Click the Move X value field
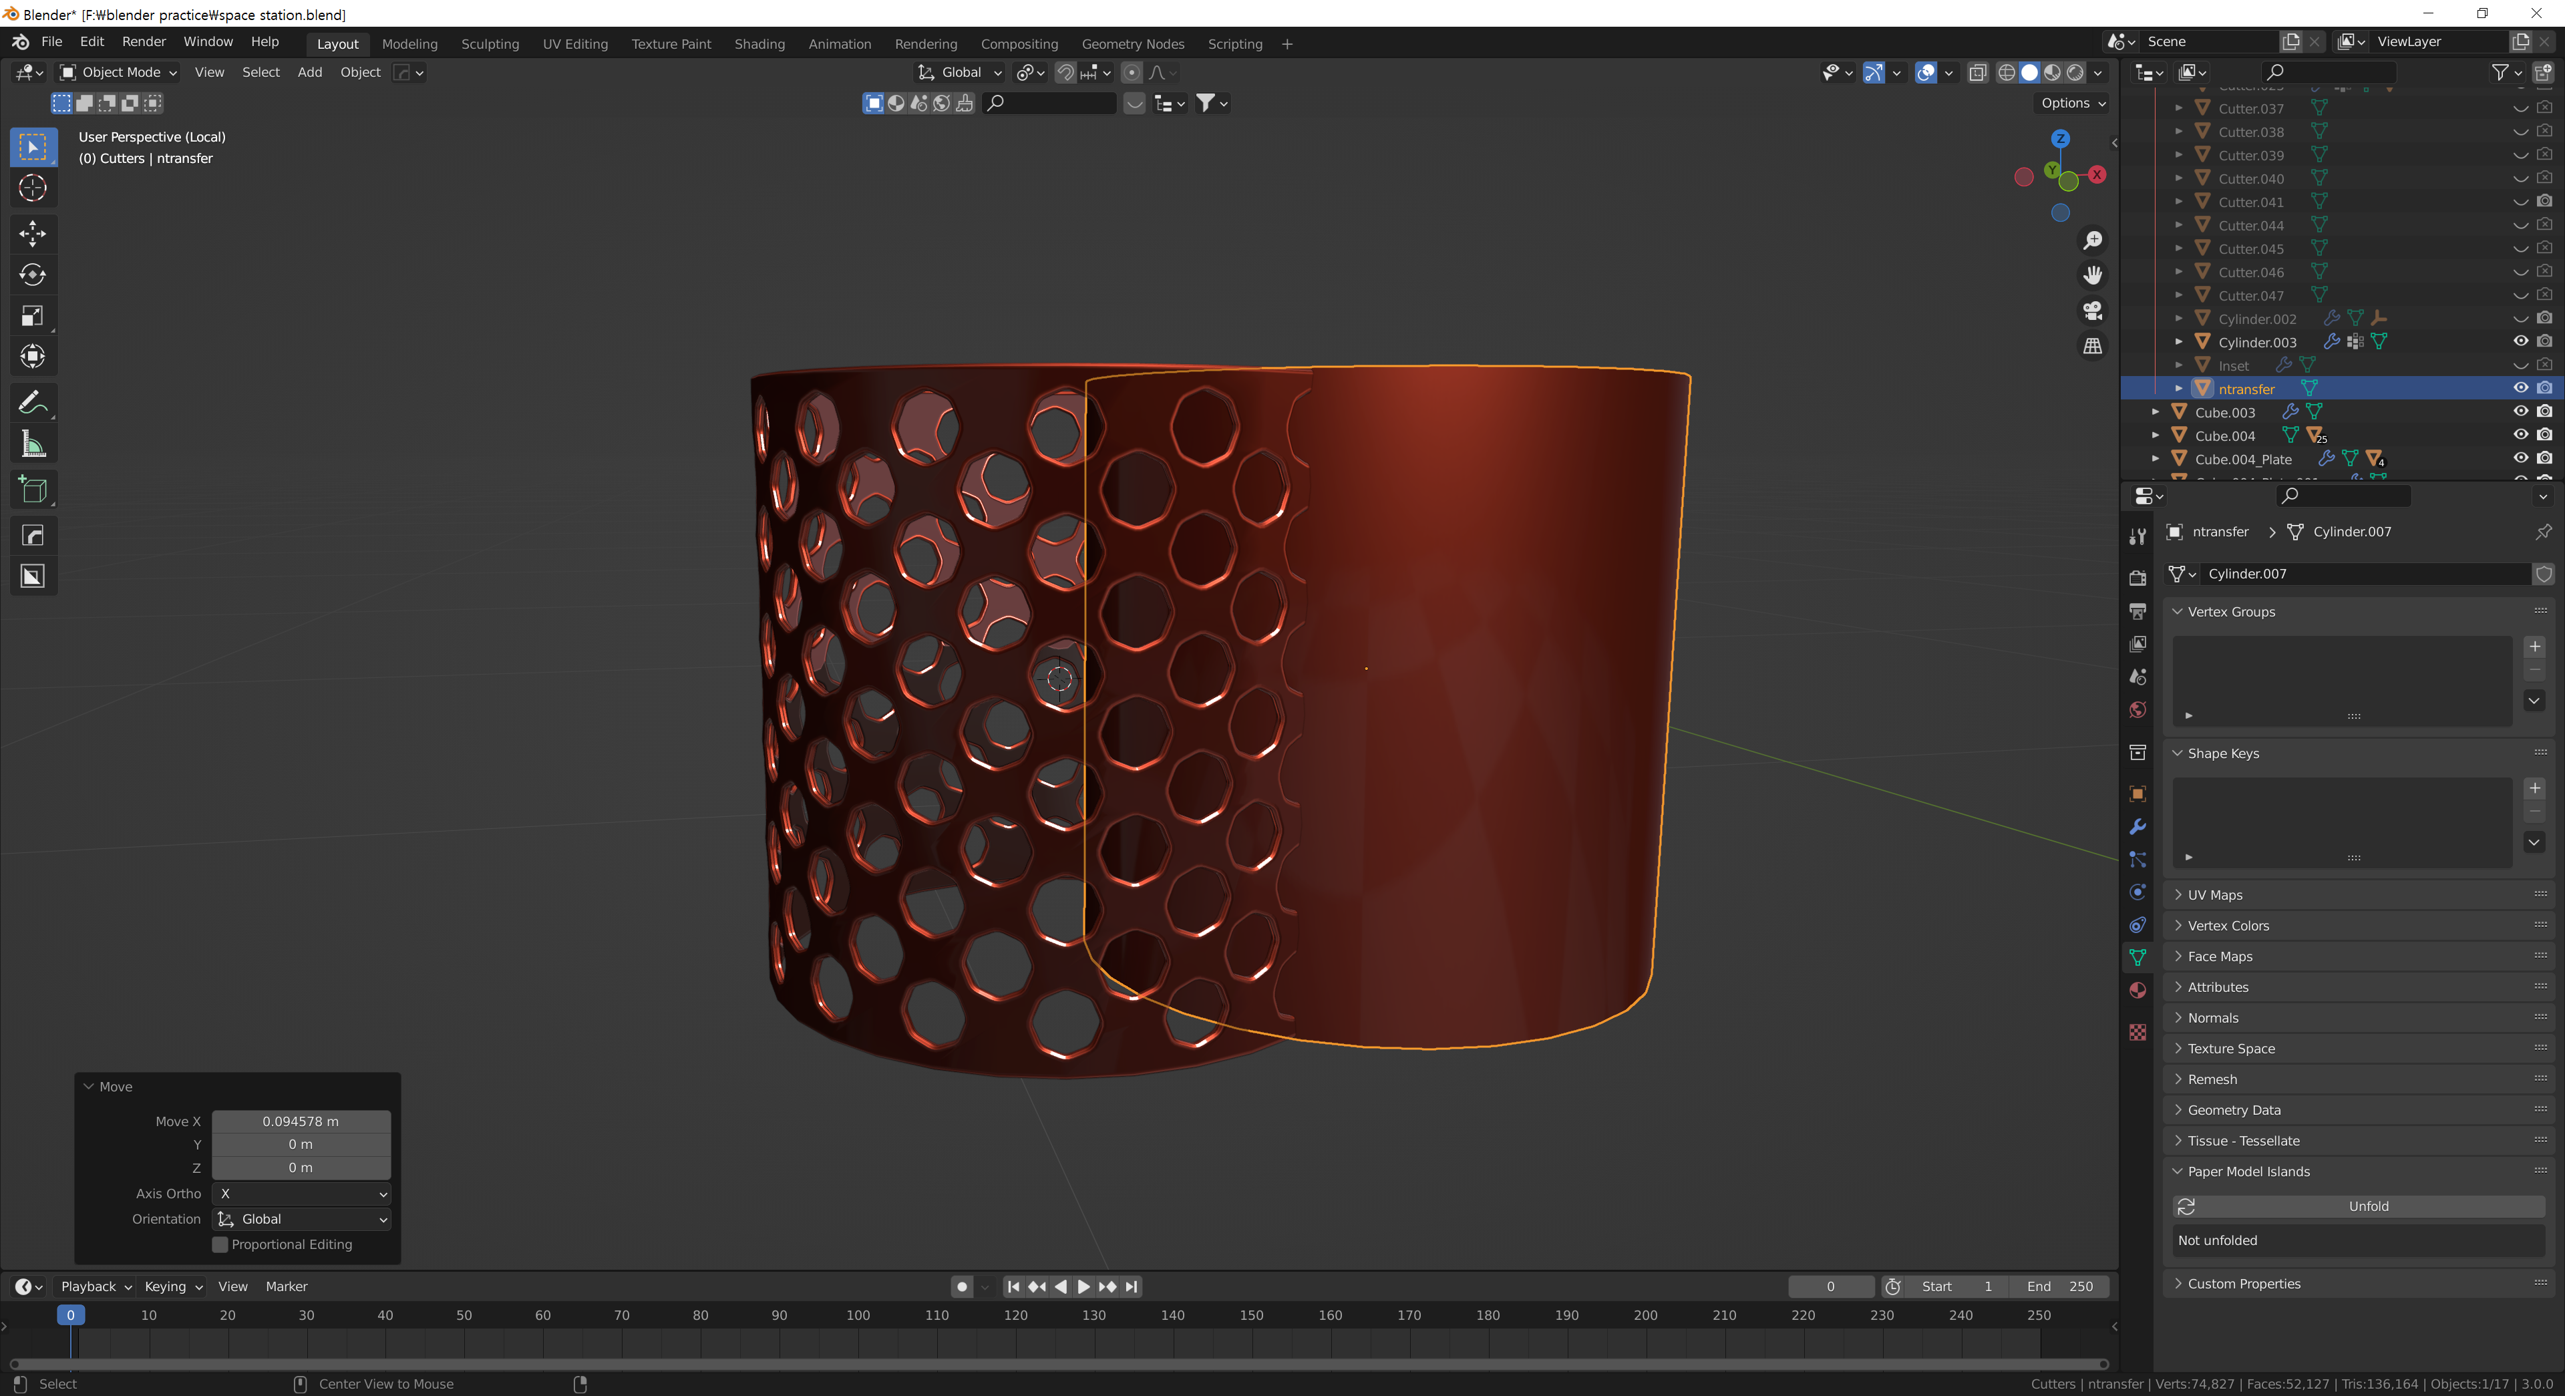Screen dimensions: 2565x1396 (x=301, y=1121)
